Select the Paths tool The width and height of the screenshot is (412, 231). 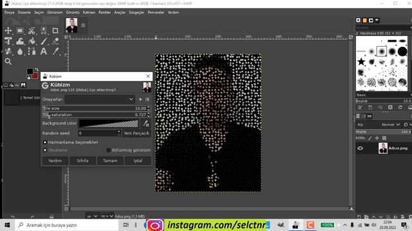pos(32,51)
